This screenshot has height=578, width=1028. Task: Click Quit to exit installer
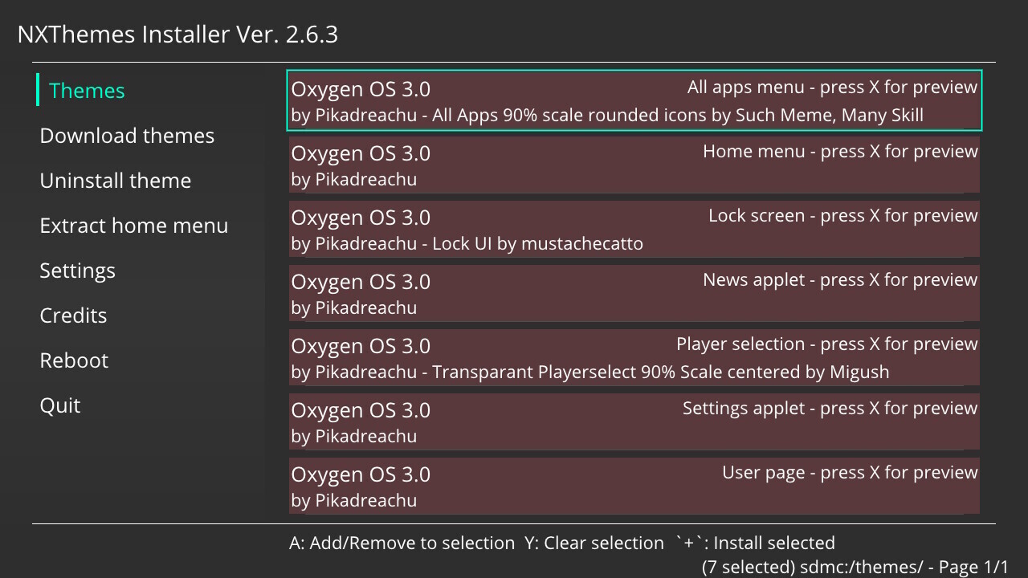coord(60,405)
